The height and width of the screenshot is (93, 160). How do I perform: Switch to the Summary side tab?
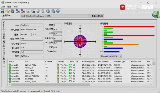pyautogui.click(x=4, y=25)
